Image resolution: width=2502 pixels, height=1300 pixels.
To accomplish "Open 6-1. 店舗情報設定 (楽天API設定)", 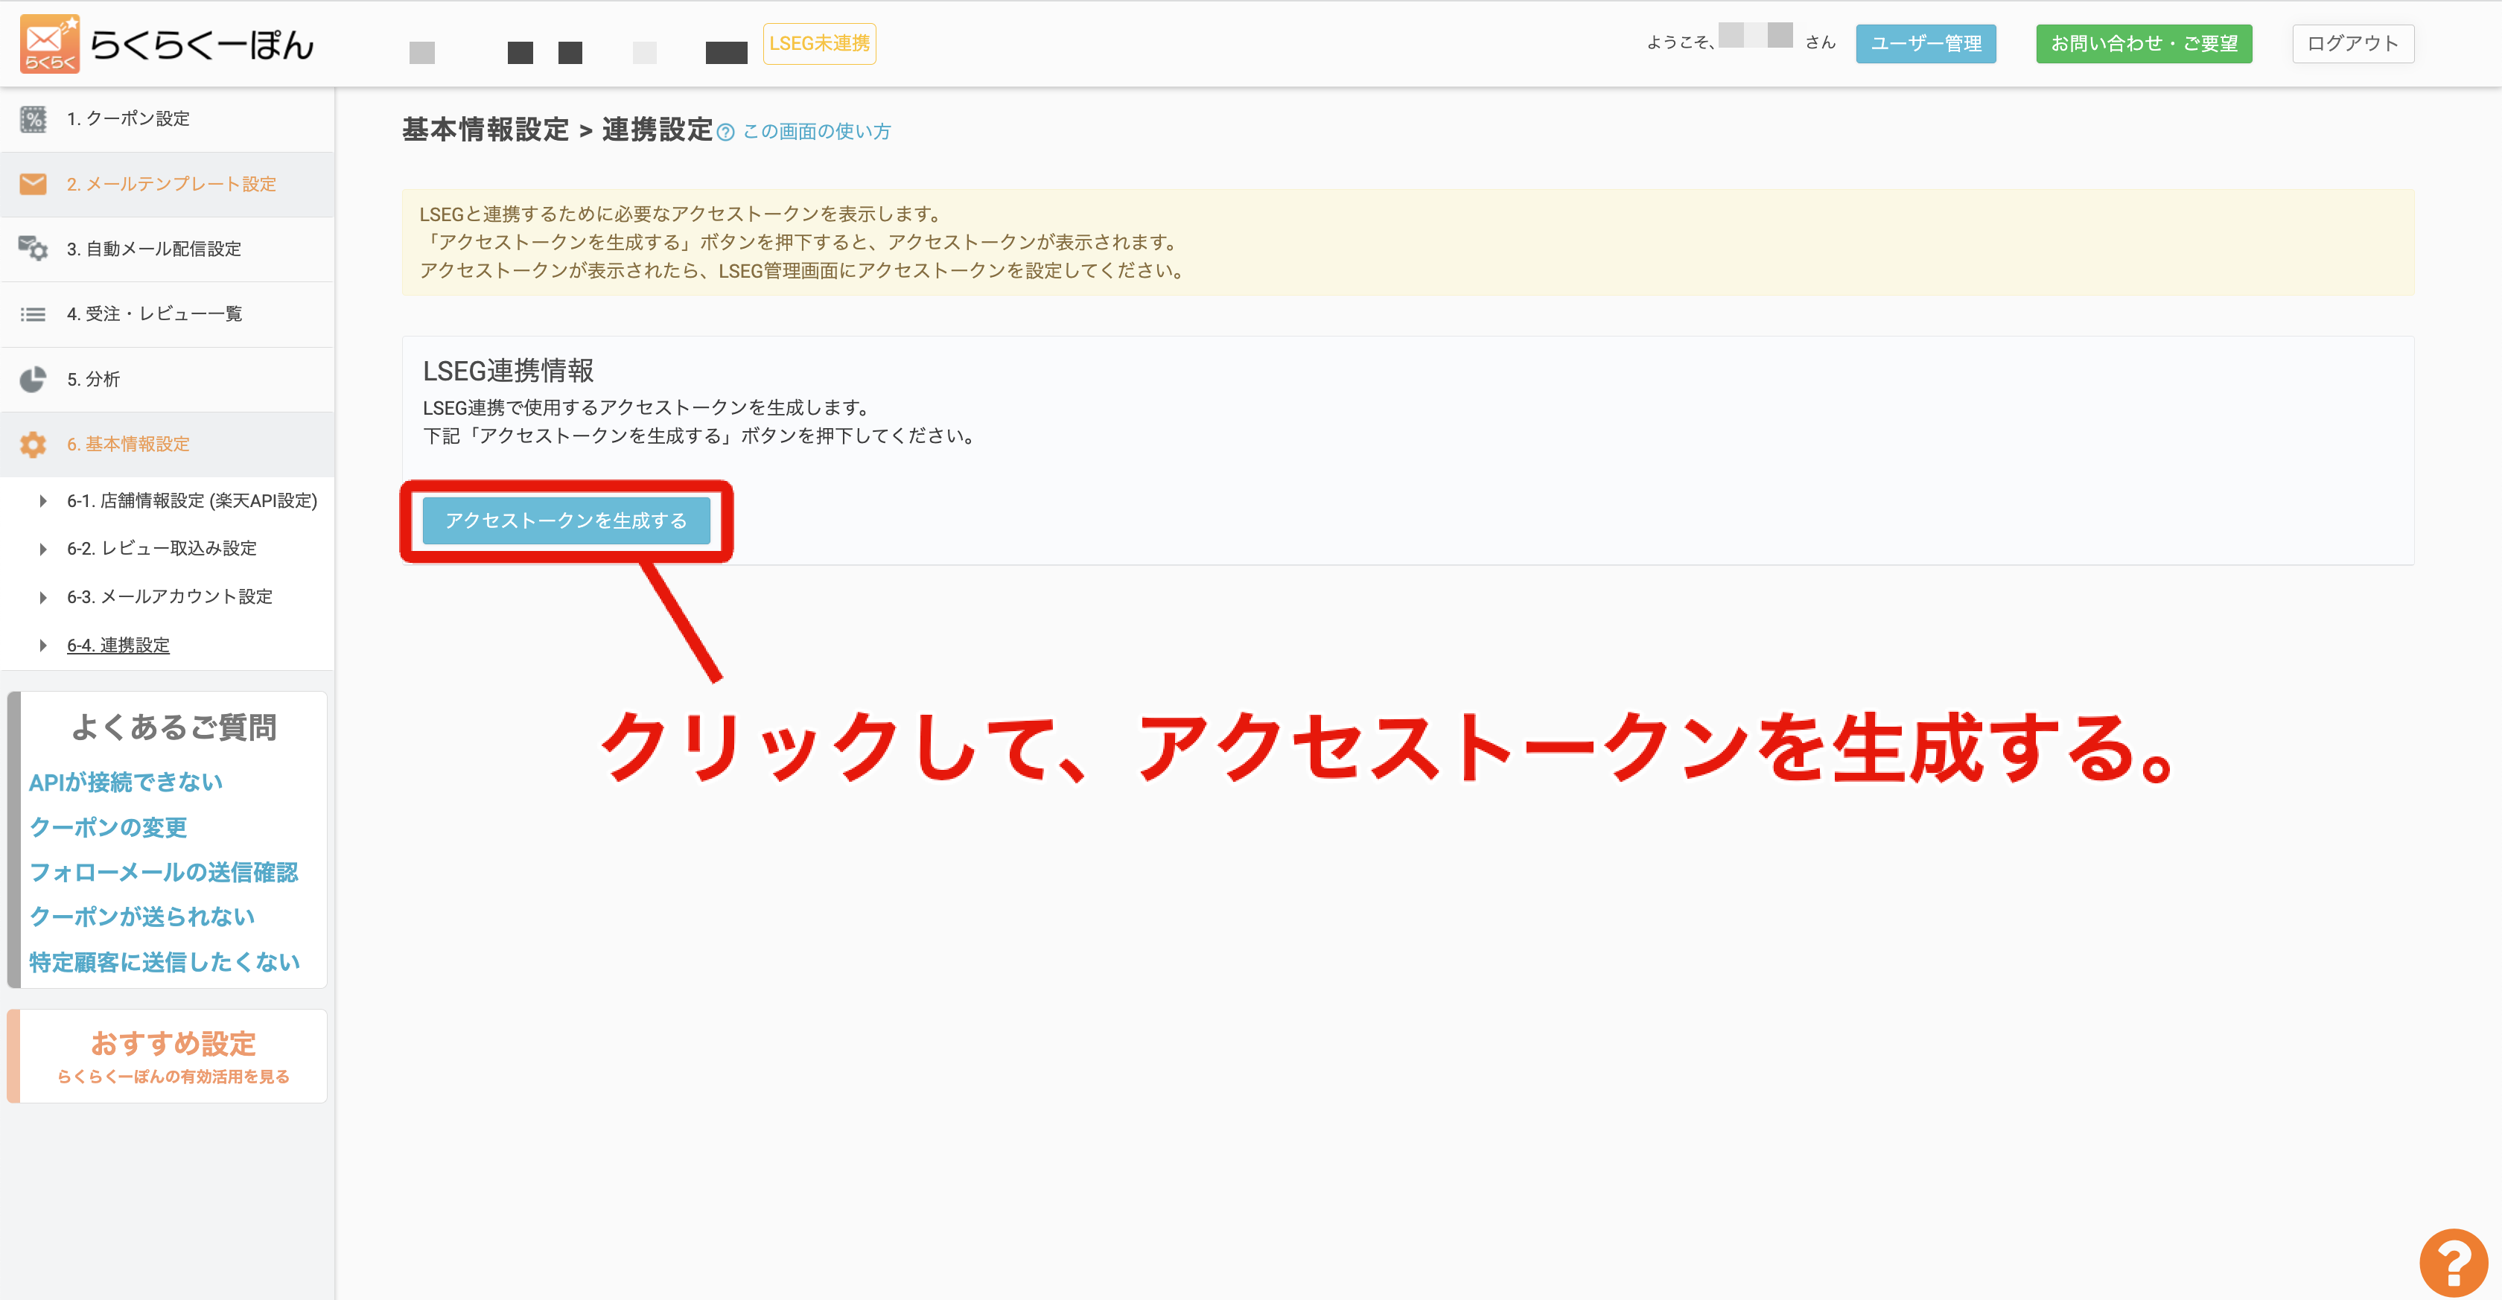I will 192,501.
